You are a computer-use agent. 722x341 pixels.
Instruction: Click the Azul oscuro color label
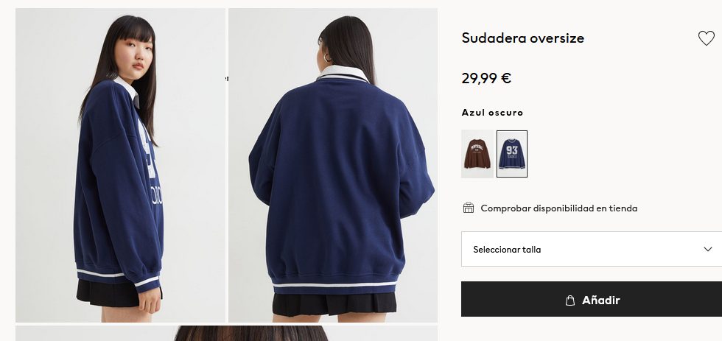[x=492, y=112]
